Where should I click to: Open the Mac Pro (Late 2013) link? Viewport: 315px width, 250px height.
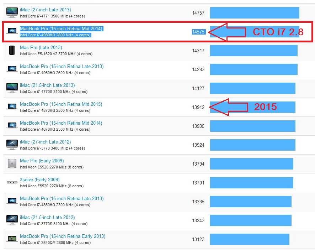pos(41,47)
